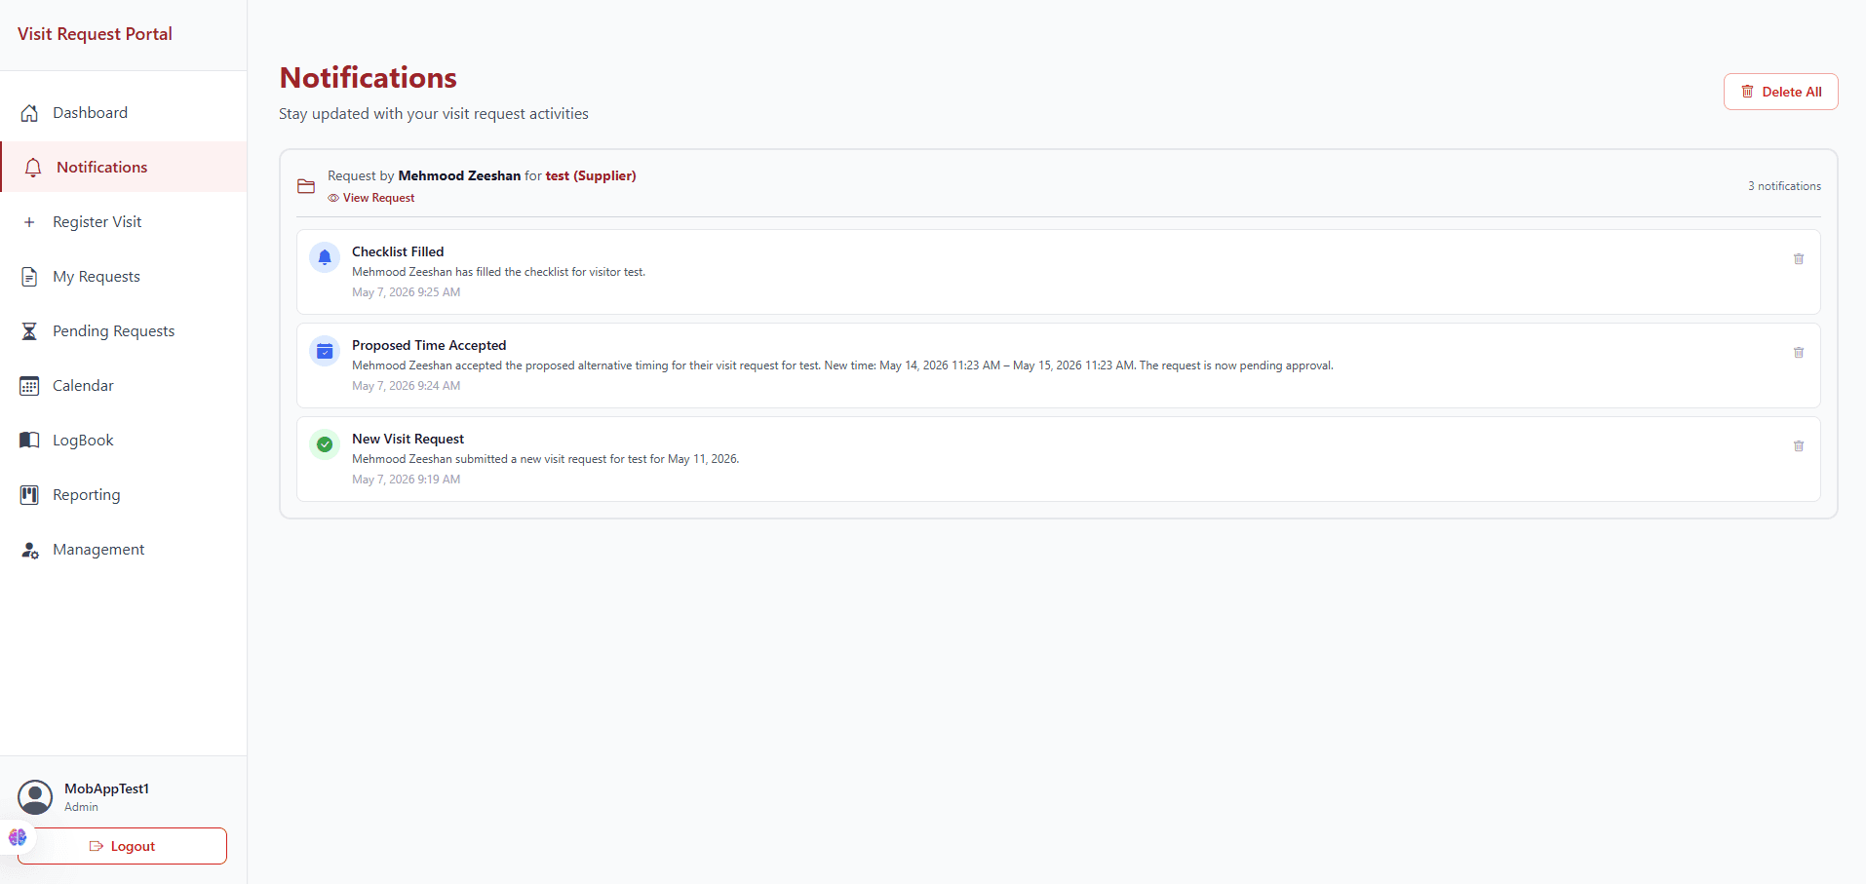Click the Visit Request Portal title
The width and height of the screenshot is (1866, 884).
point(95,34)
